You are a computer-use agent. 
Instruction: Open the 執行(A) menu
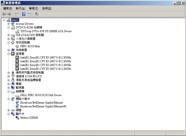(x=20, y=8)
